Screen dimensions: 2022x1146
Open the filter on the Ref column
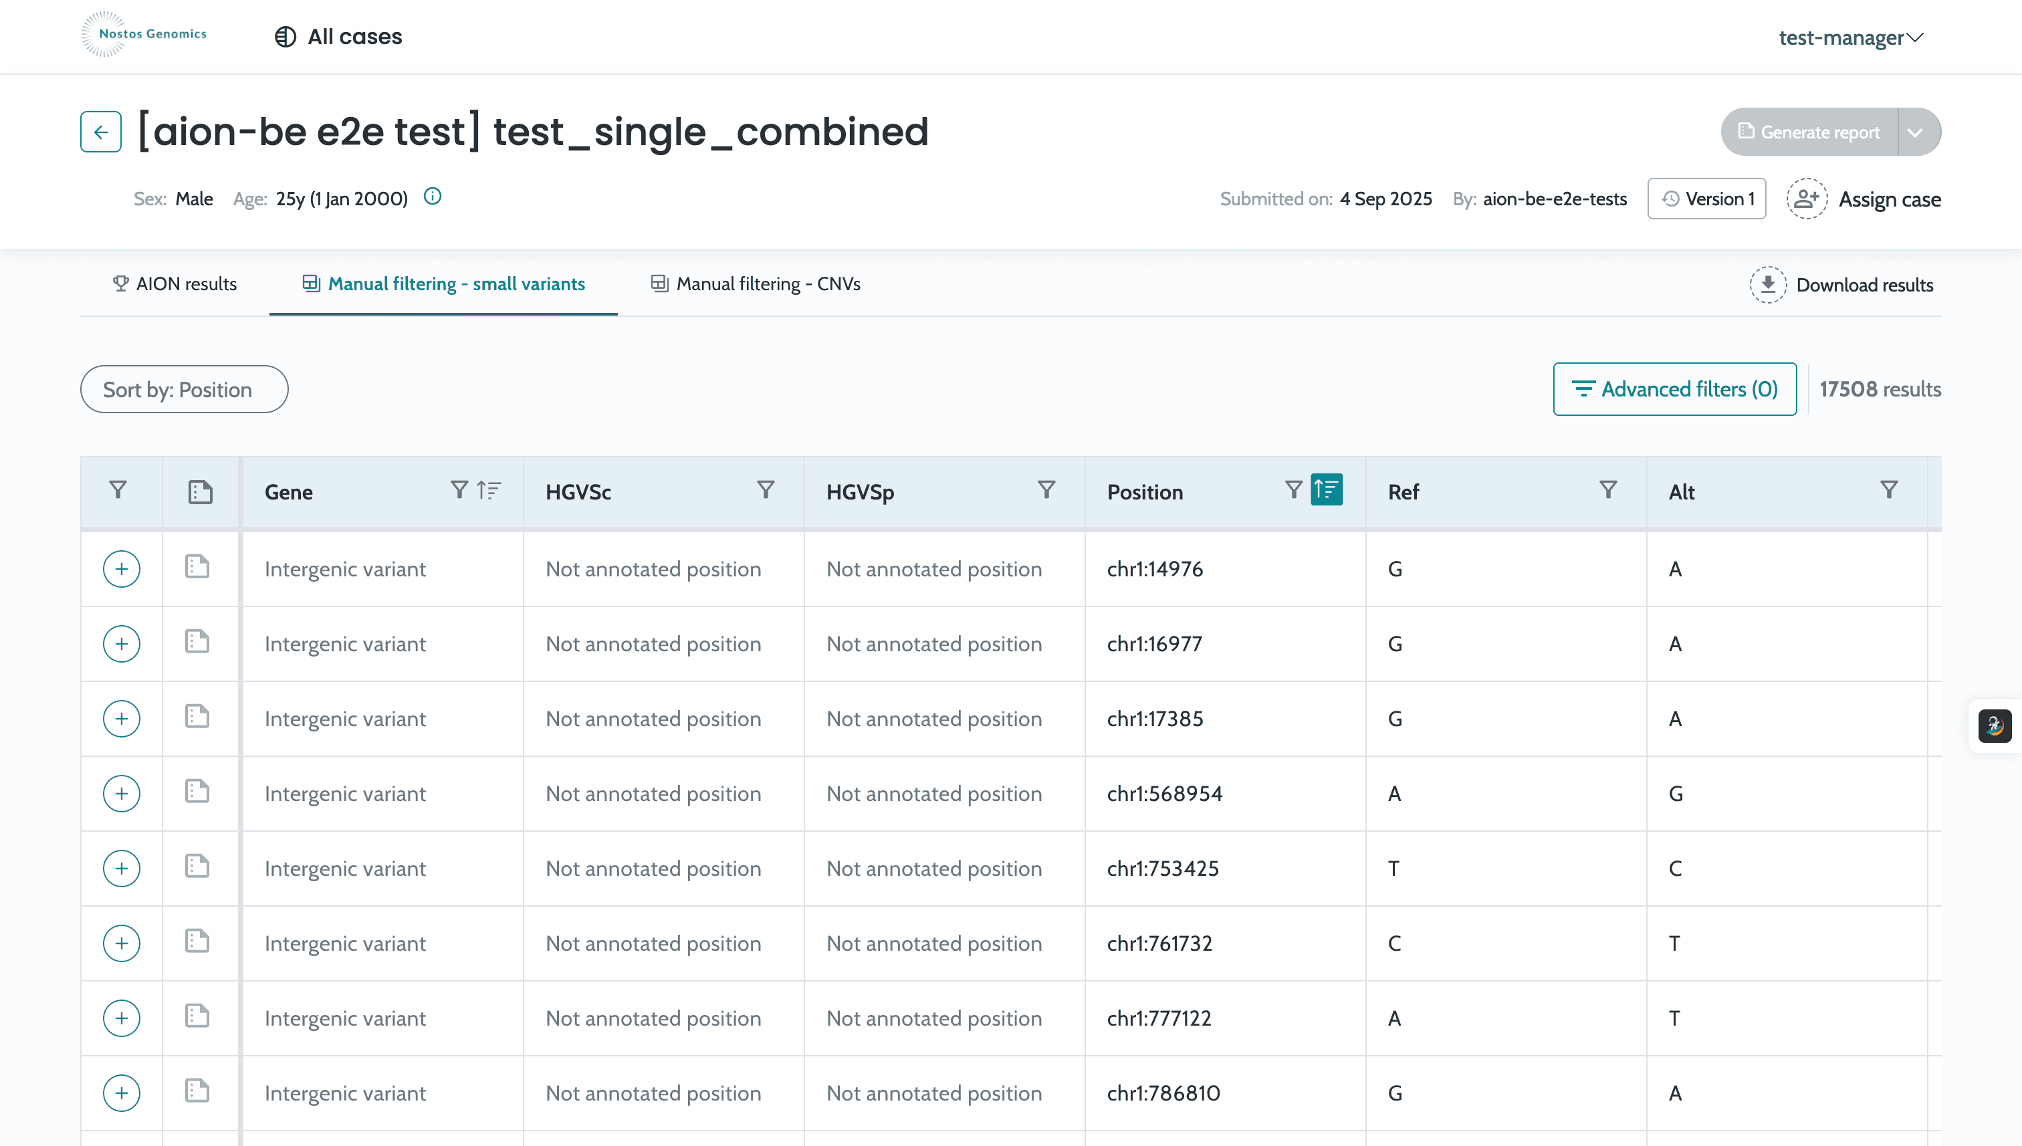click(1608, 489)
